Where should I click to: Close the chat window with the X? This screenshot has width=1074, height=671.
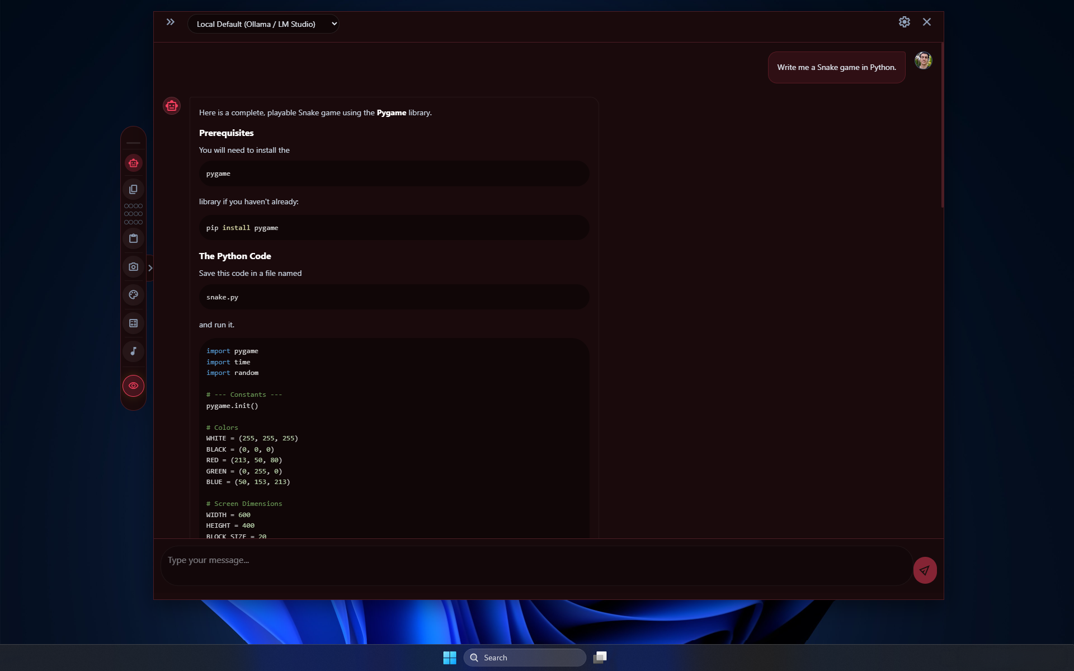click(927, 22)
